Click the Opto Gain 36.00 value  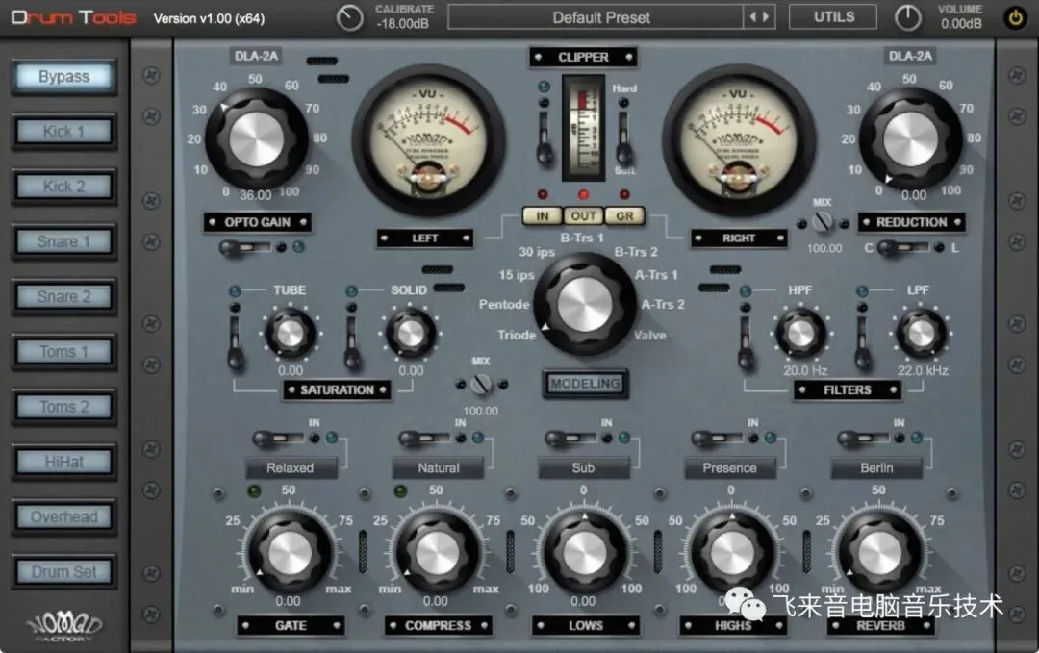(255, 195)
